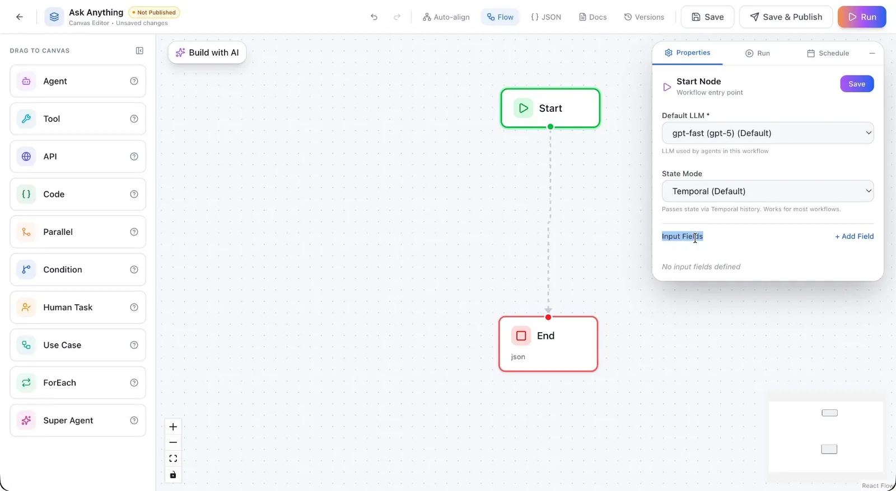The height and width of the screenshot is (491, 896).
Task: Switch to the JSON view
Action: [x=546, y=17]
